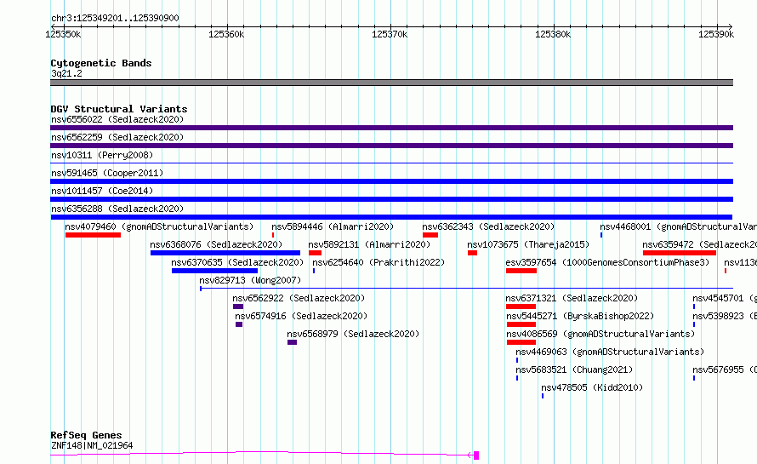The image size is (757, 464).
Task: Click the magenta ZNF148 exon block
Action: point(476,455)
